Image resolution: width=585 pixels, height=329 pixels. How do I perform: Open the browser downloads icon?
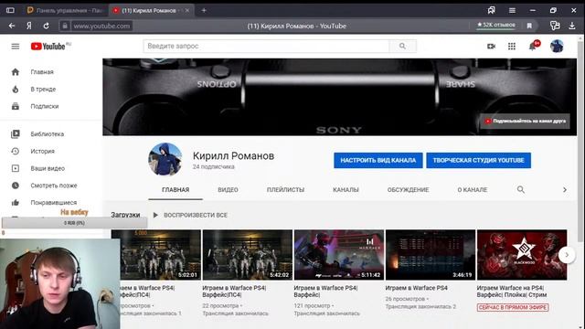tap(572, 26)
